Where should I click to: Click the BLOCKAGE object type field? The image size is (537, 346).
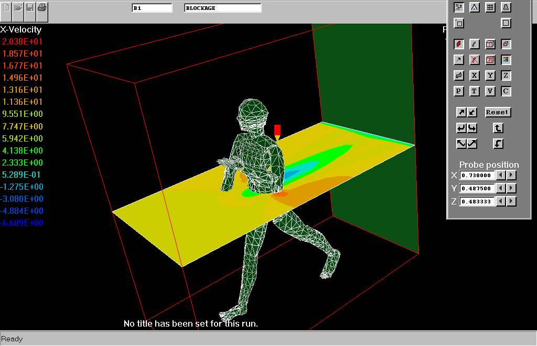[222, 8]
